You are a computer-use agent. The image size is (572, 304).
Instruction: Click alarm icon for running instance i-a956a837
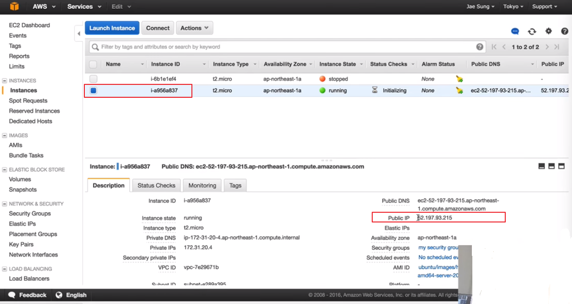[x=459, y=90]
